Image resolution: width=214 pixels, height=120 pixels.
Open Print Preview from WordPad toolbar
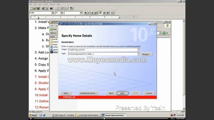point(46,8)
